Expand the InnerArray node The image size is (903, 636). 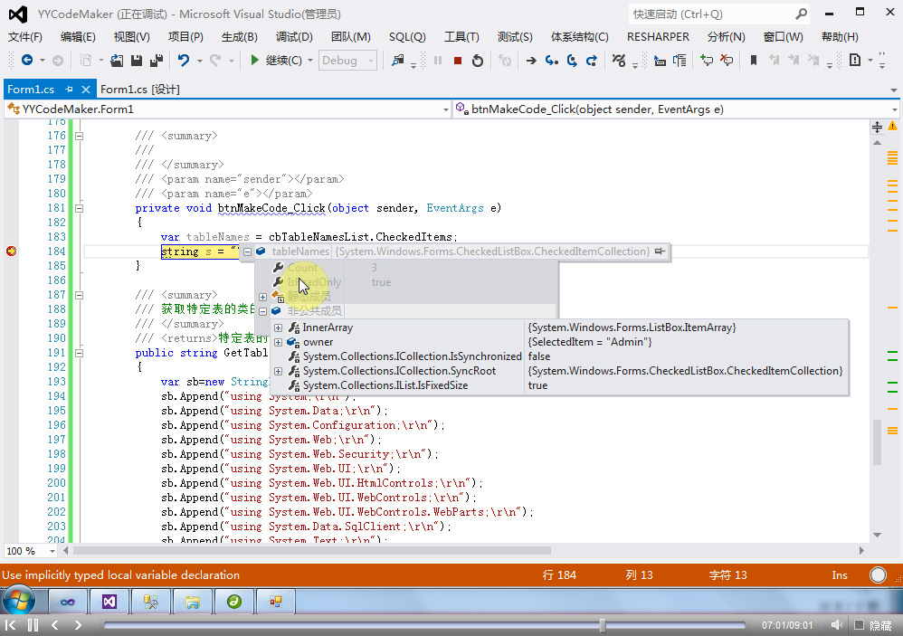[278, 327]
